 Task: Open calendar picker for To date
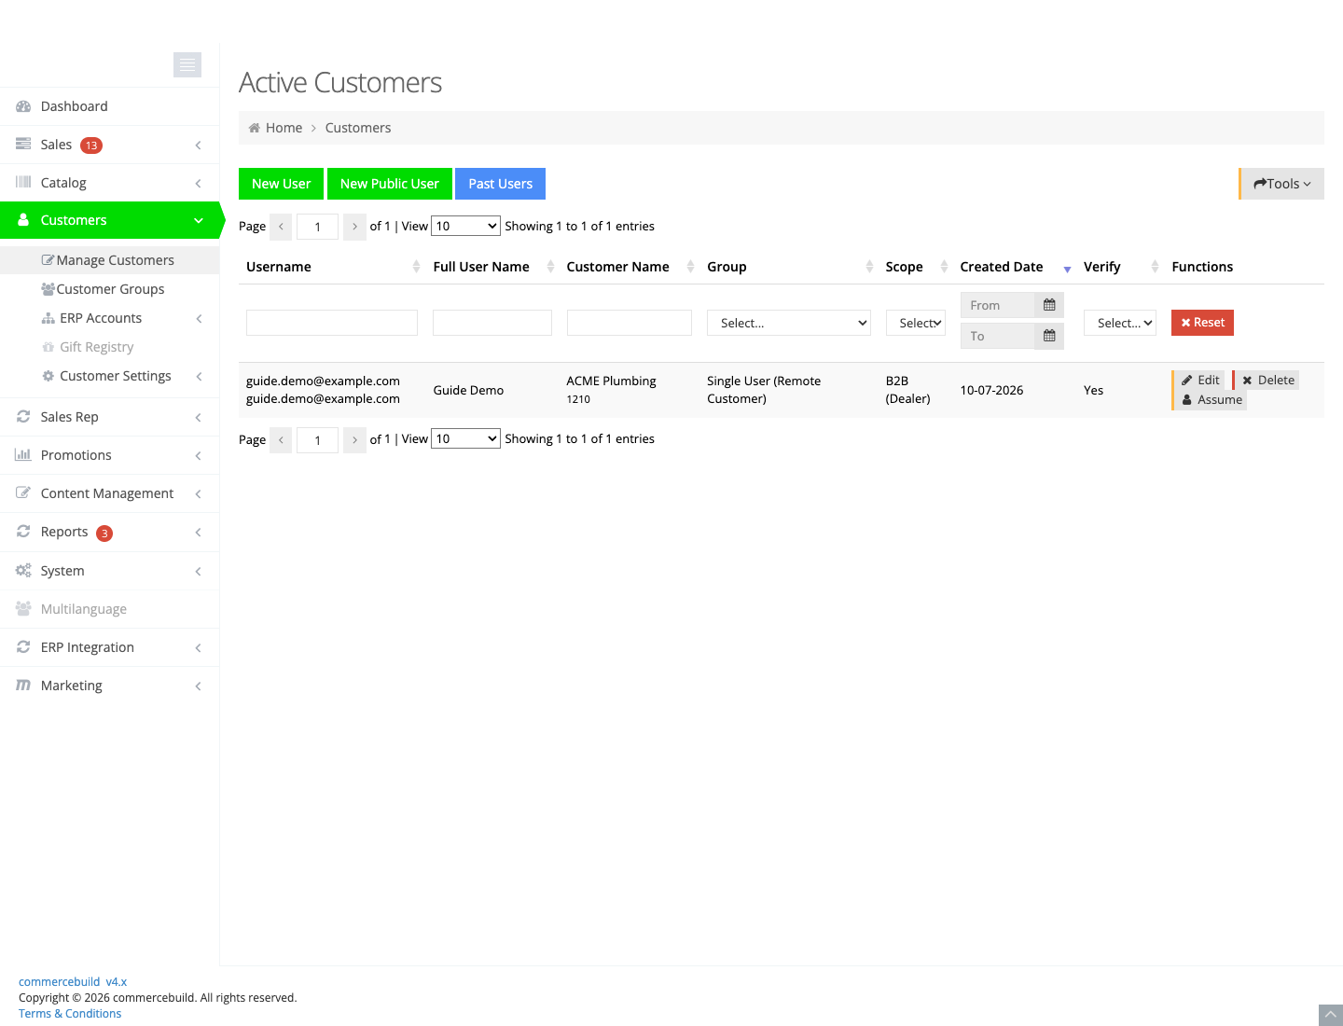[x=1049, y=336]
